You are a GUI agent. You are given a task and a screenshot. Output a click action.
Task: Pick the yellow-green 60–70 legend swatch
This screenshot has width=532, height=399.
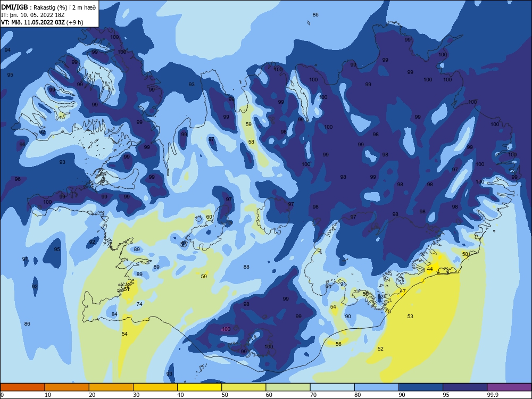288,387
